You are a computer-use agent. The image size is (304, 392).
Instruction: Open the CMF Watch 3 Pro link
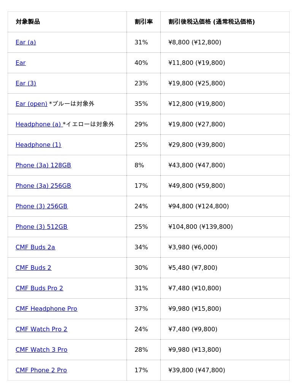click(x=41, y=350)
